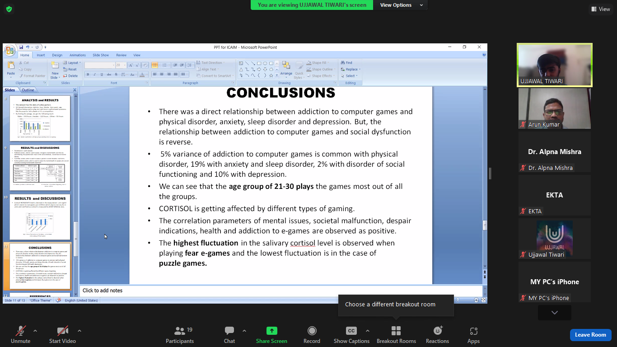
Task: Open the Apps panel
Action: pos(473,331)
